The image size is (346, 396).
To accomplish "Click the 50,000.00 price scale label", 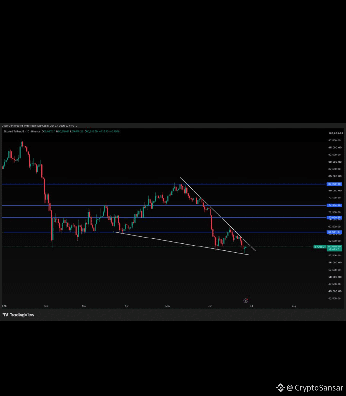I will [335, 277].
